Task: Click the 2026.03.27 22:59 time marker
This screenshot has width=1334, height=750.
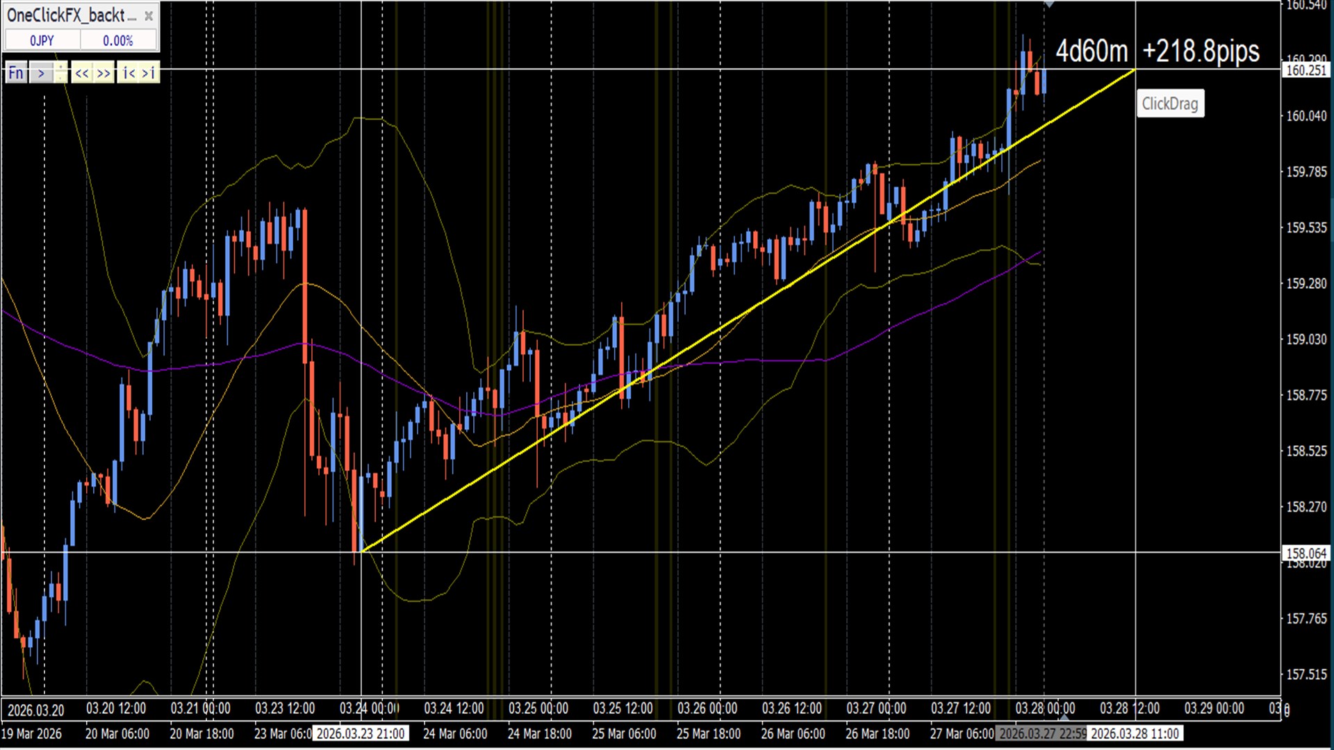Action: coord(1041,734)
